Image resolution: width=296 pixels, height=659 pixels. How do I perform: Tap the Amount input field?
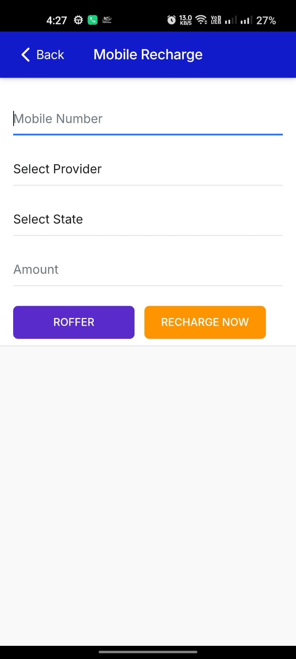click(148, 270)
